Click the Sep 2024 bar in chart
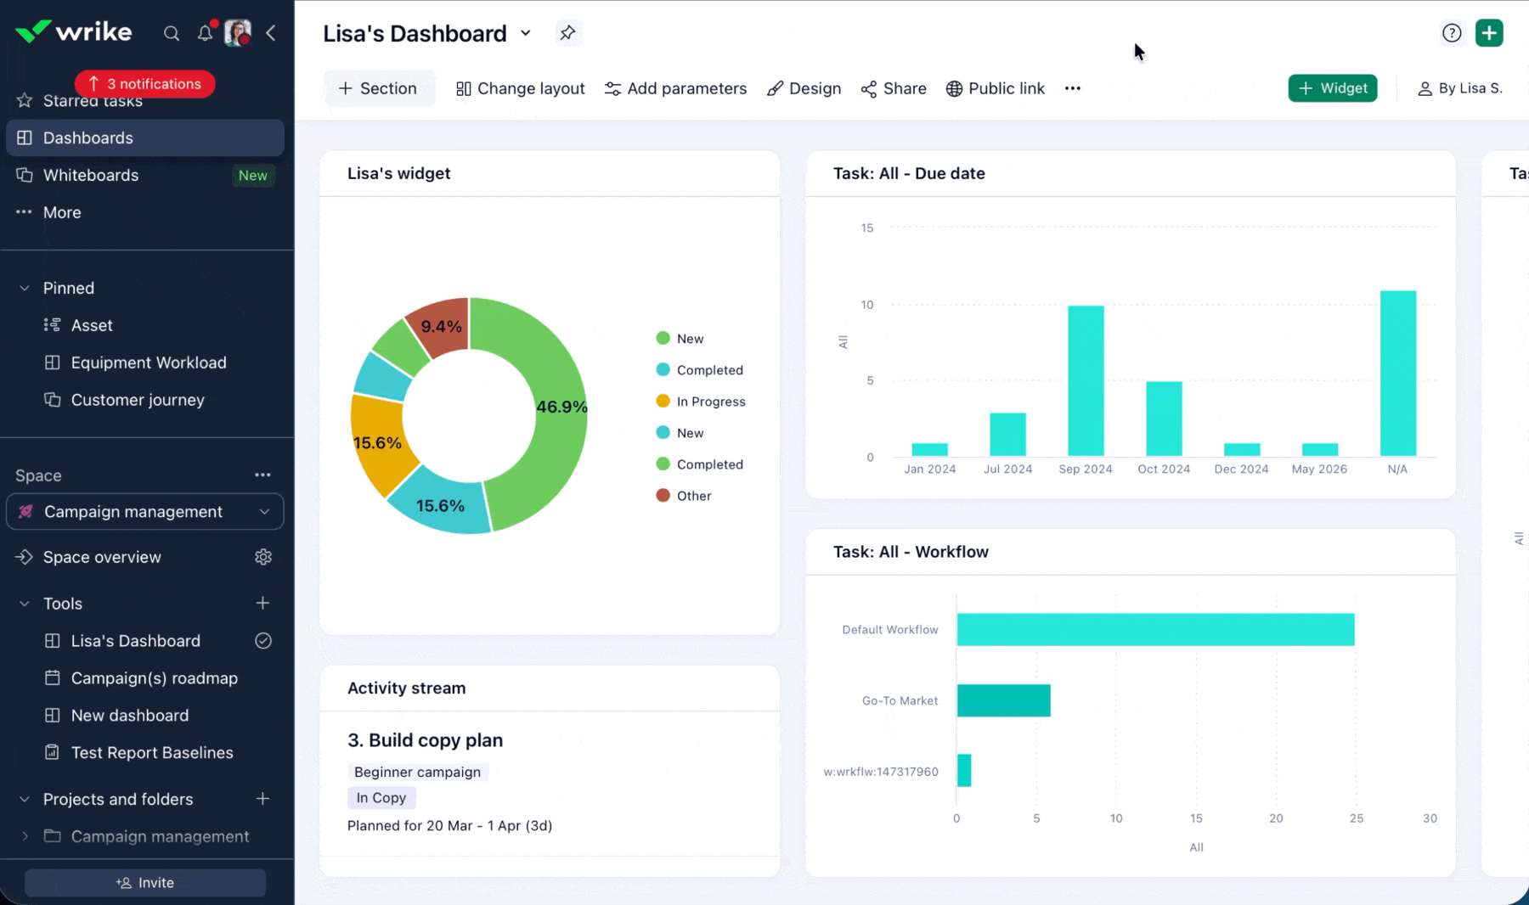1529x905 pixels. click(1086, 381)
